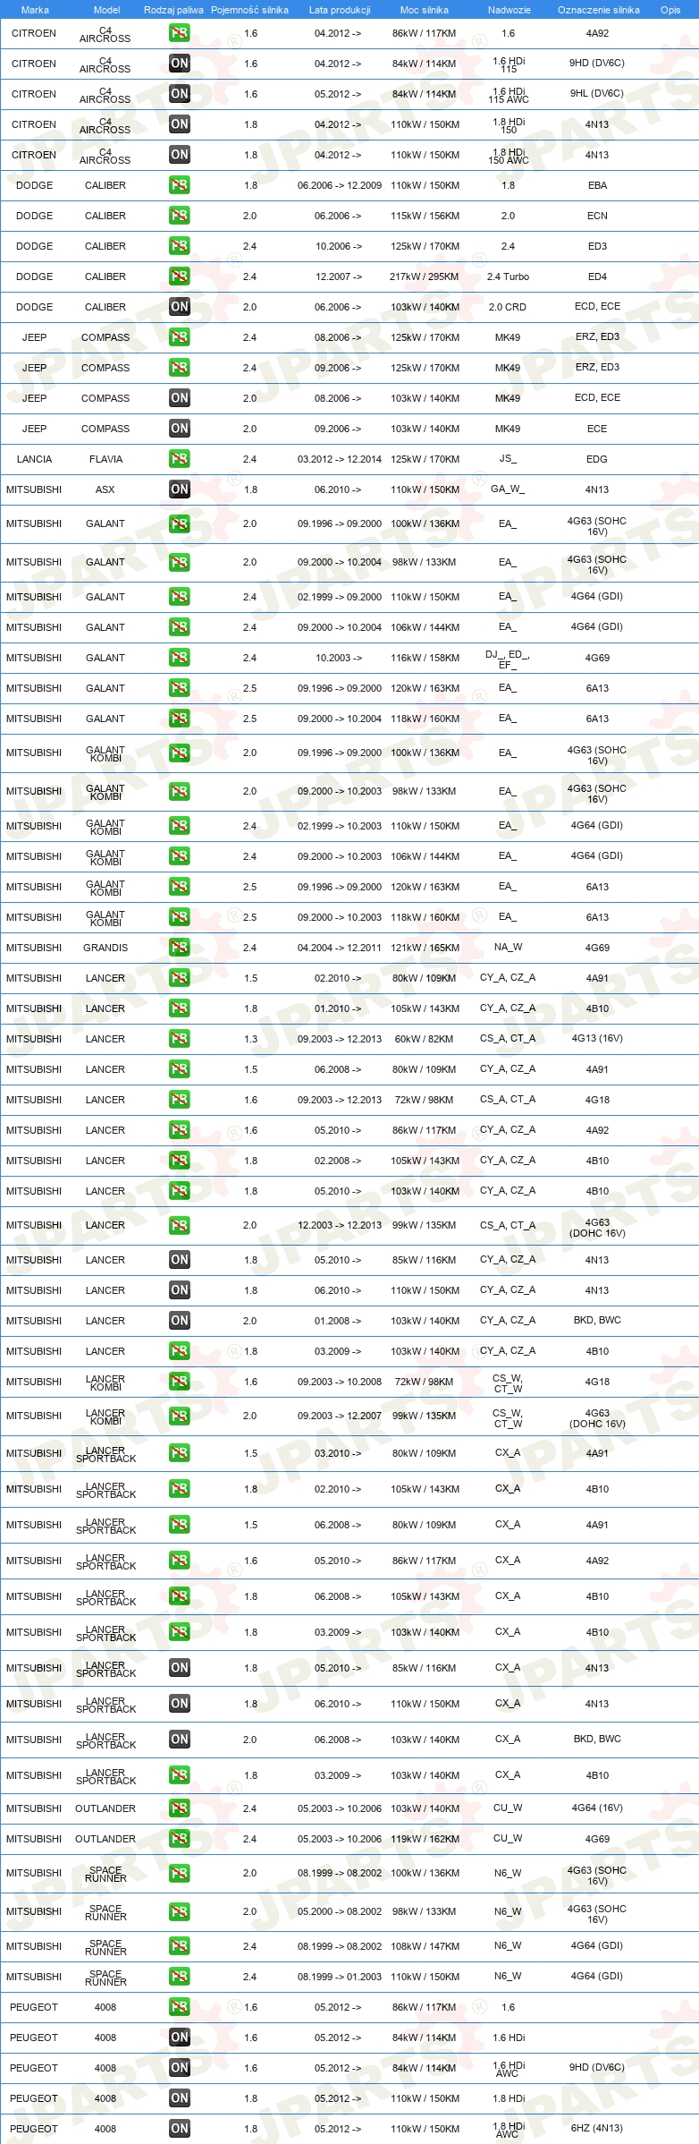Click ON icon in Lancer CY_A BKD, BWC row
The width and height of the screenshot is (699, 2144).
point(180,1321)
